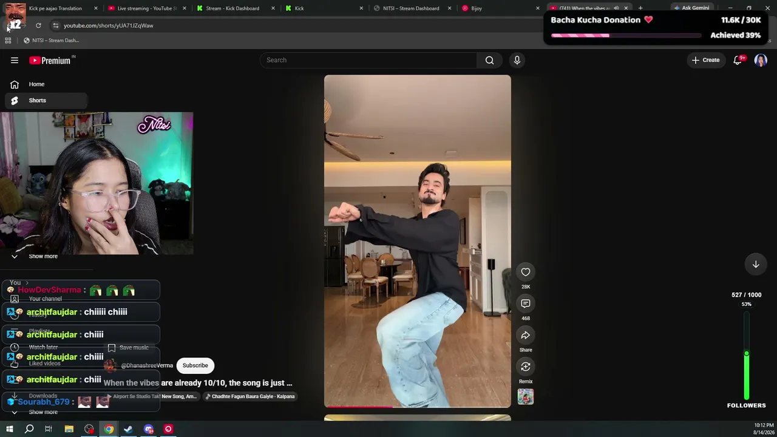Open Discord from the taskbar

(149, 429)
